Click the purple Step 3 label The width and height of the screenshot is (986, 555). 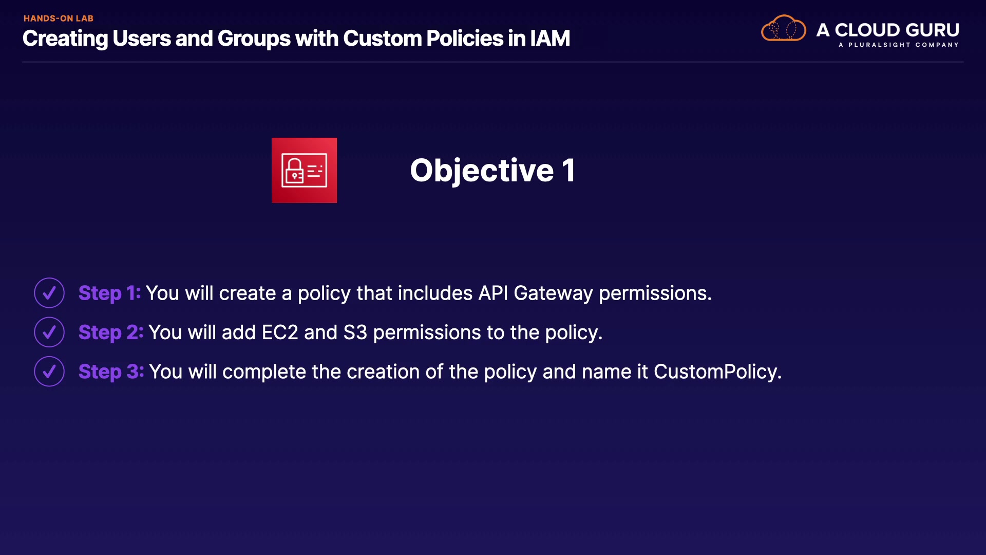point(111,372)
